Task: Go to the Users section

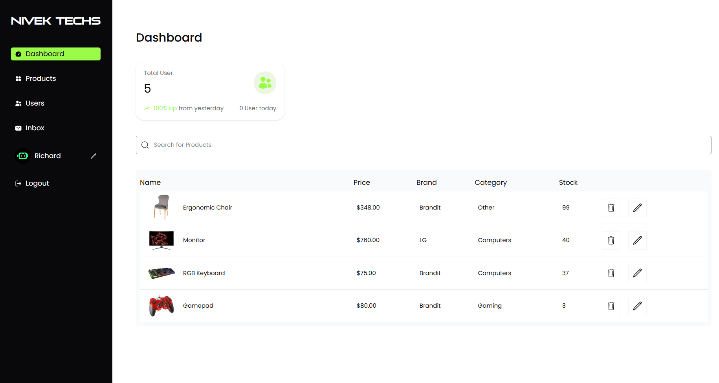Action: click(x=35, y=103)
